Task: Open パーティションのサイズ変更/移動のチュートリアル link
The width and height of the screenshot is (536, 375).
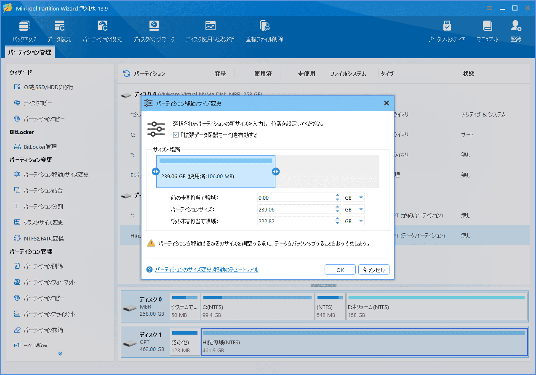Action: tap(207, 269)
